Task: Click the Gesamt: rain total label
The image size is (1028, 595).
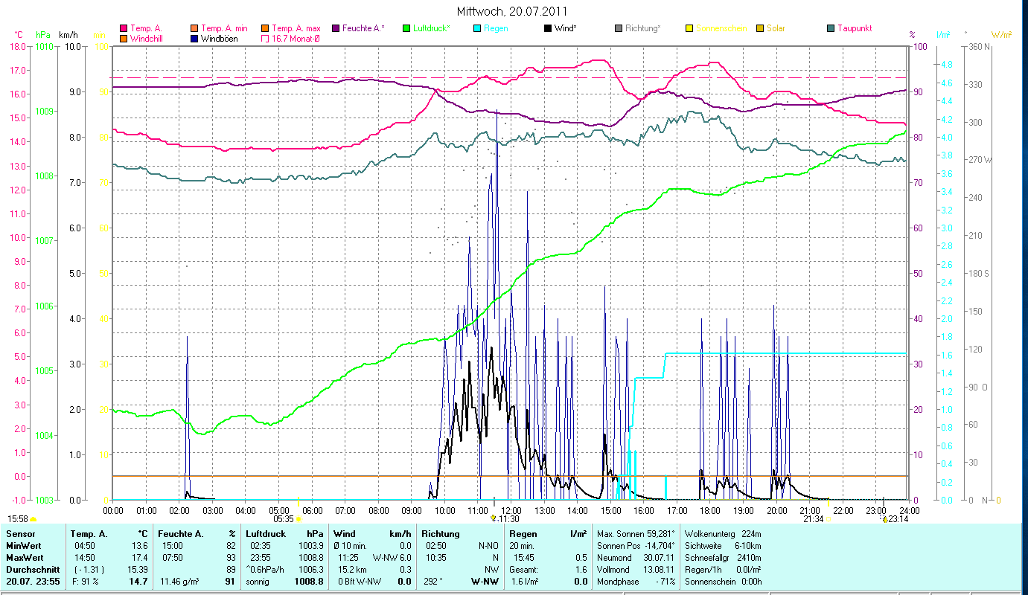Action: coord(523,570)
